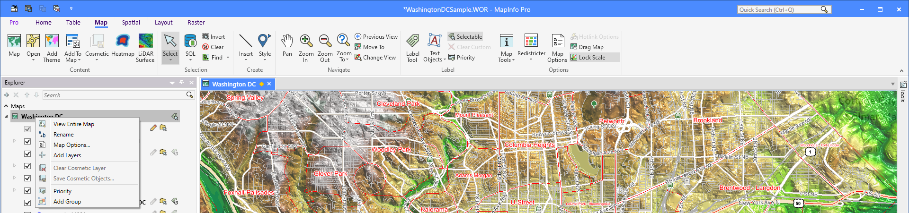Screen dimensions: 909x213
Task: Open the Text Objects dropdown
Action: (445, 60)
